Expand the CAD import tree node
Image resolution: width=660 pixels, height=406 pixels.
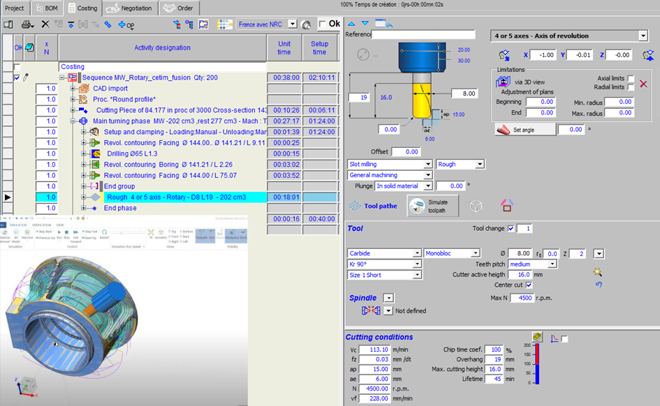tap(73, 89)
